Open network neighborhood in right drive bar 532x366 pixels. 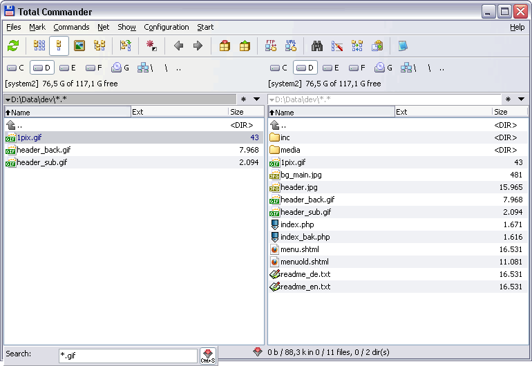tap(408, 68)
